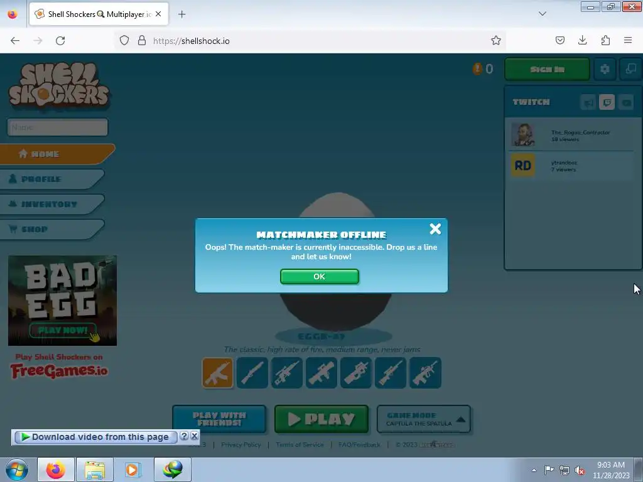This screenshot has width=643, height=482.
Task: Go back using the browser back arrow
Action: (15, 41)
